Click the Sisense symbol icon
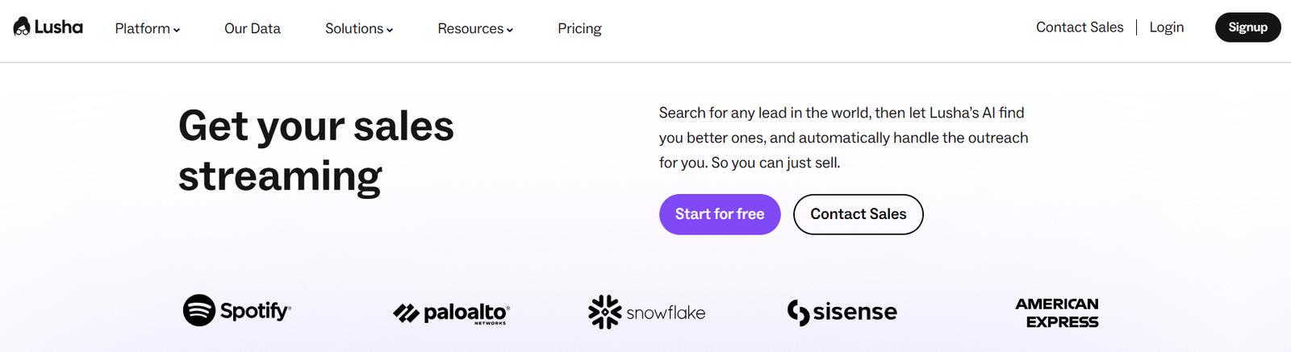 coord(798,312)
